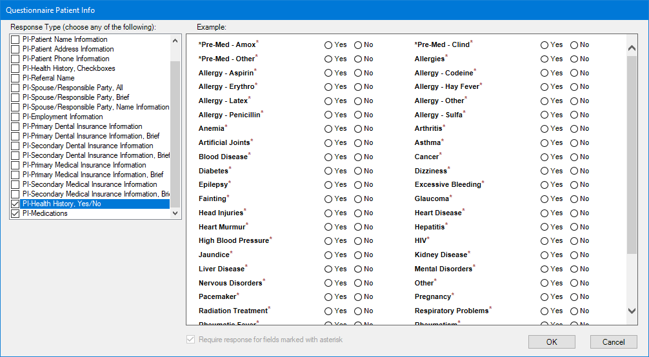Enable PI-Referral Name response type

pos(15,79)
